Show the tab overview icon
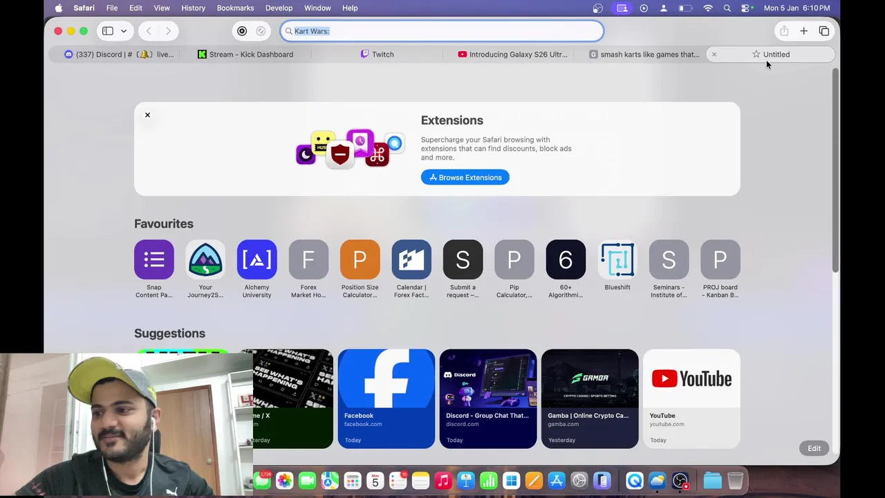The image size is (885, 498). pos(824,31)
